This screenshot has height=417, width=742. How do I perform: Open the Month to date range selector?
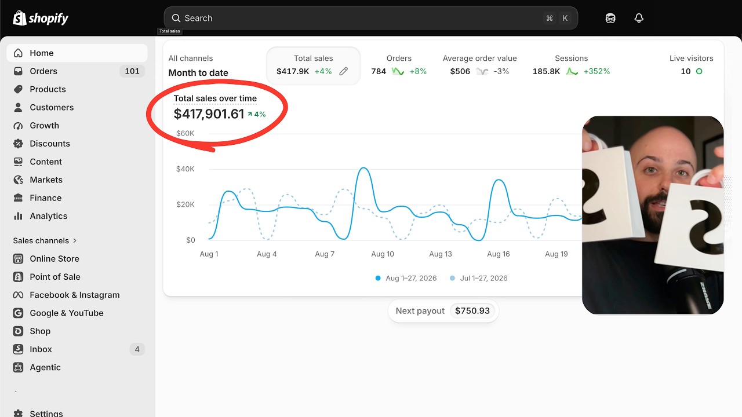(198, 73)
